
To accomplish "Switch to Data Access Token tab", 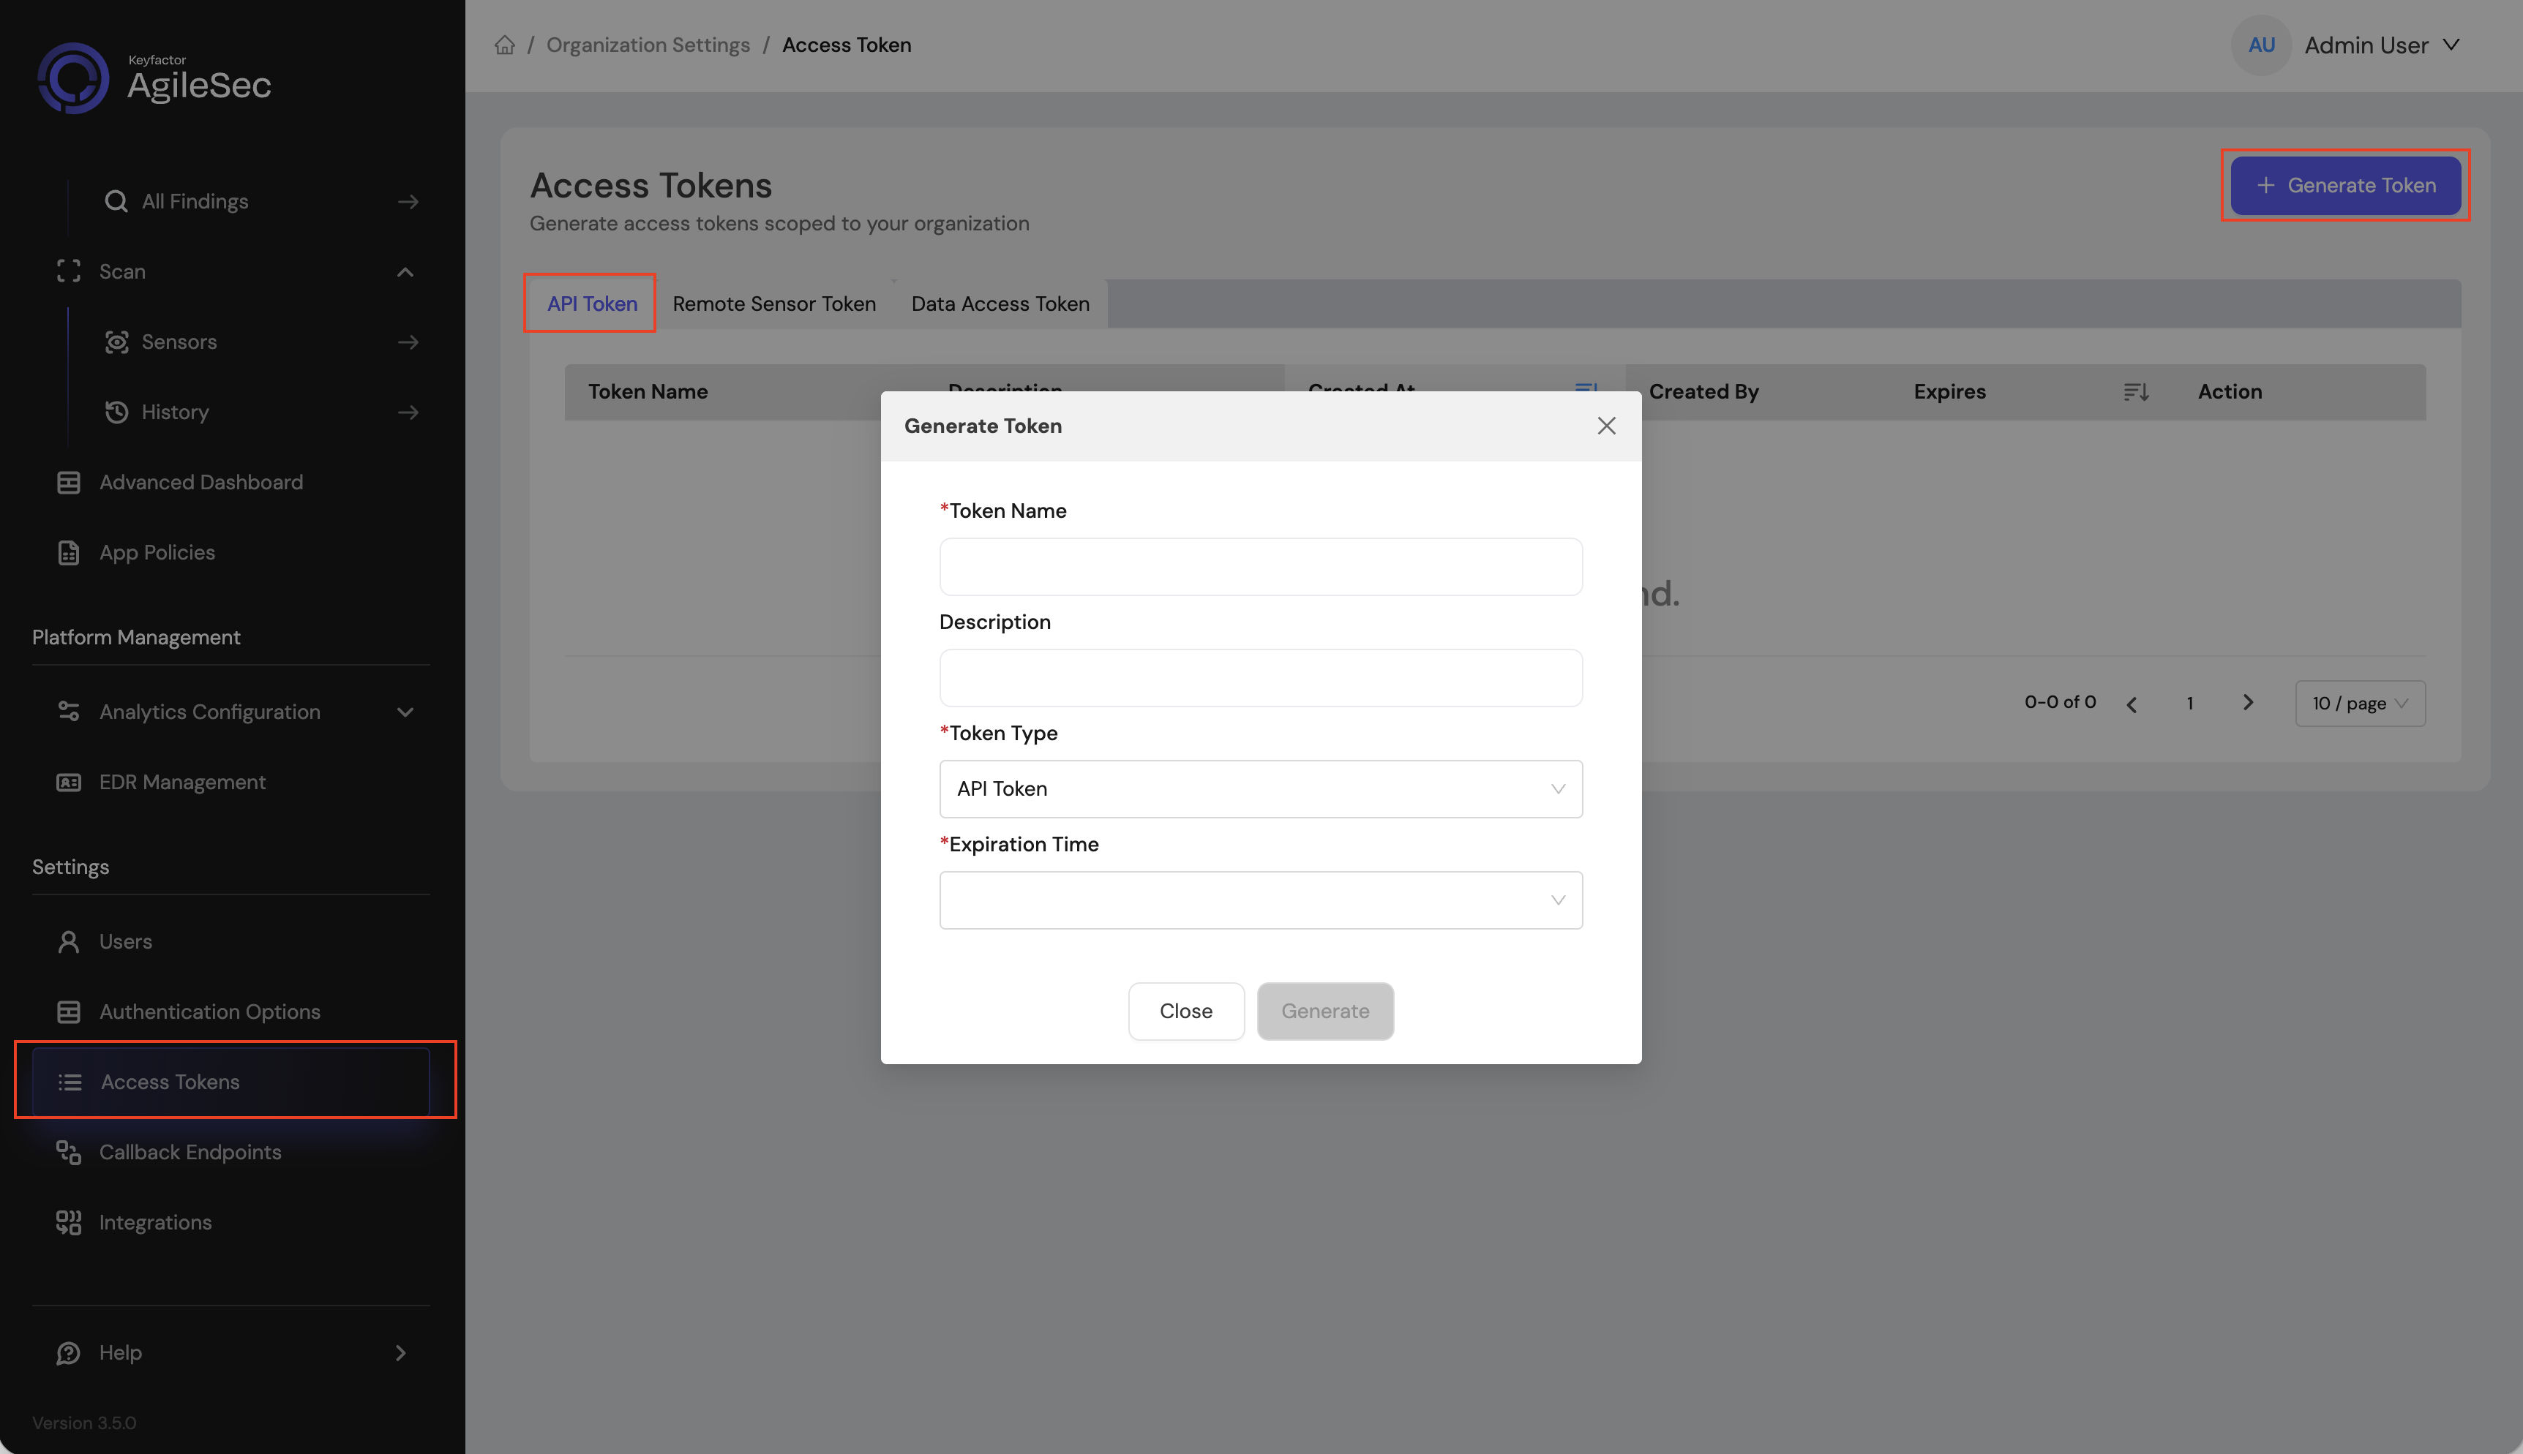I will (999, 304).
